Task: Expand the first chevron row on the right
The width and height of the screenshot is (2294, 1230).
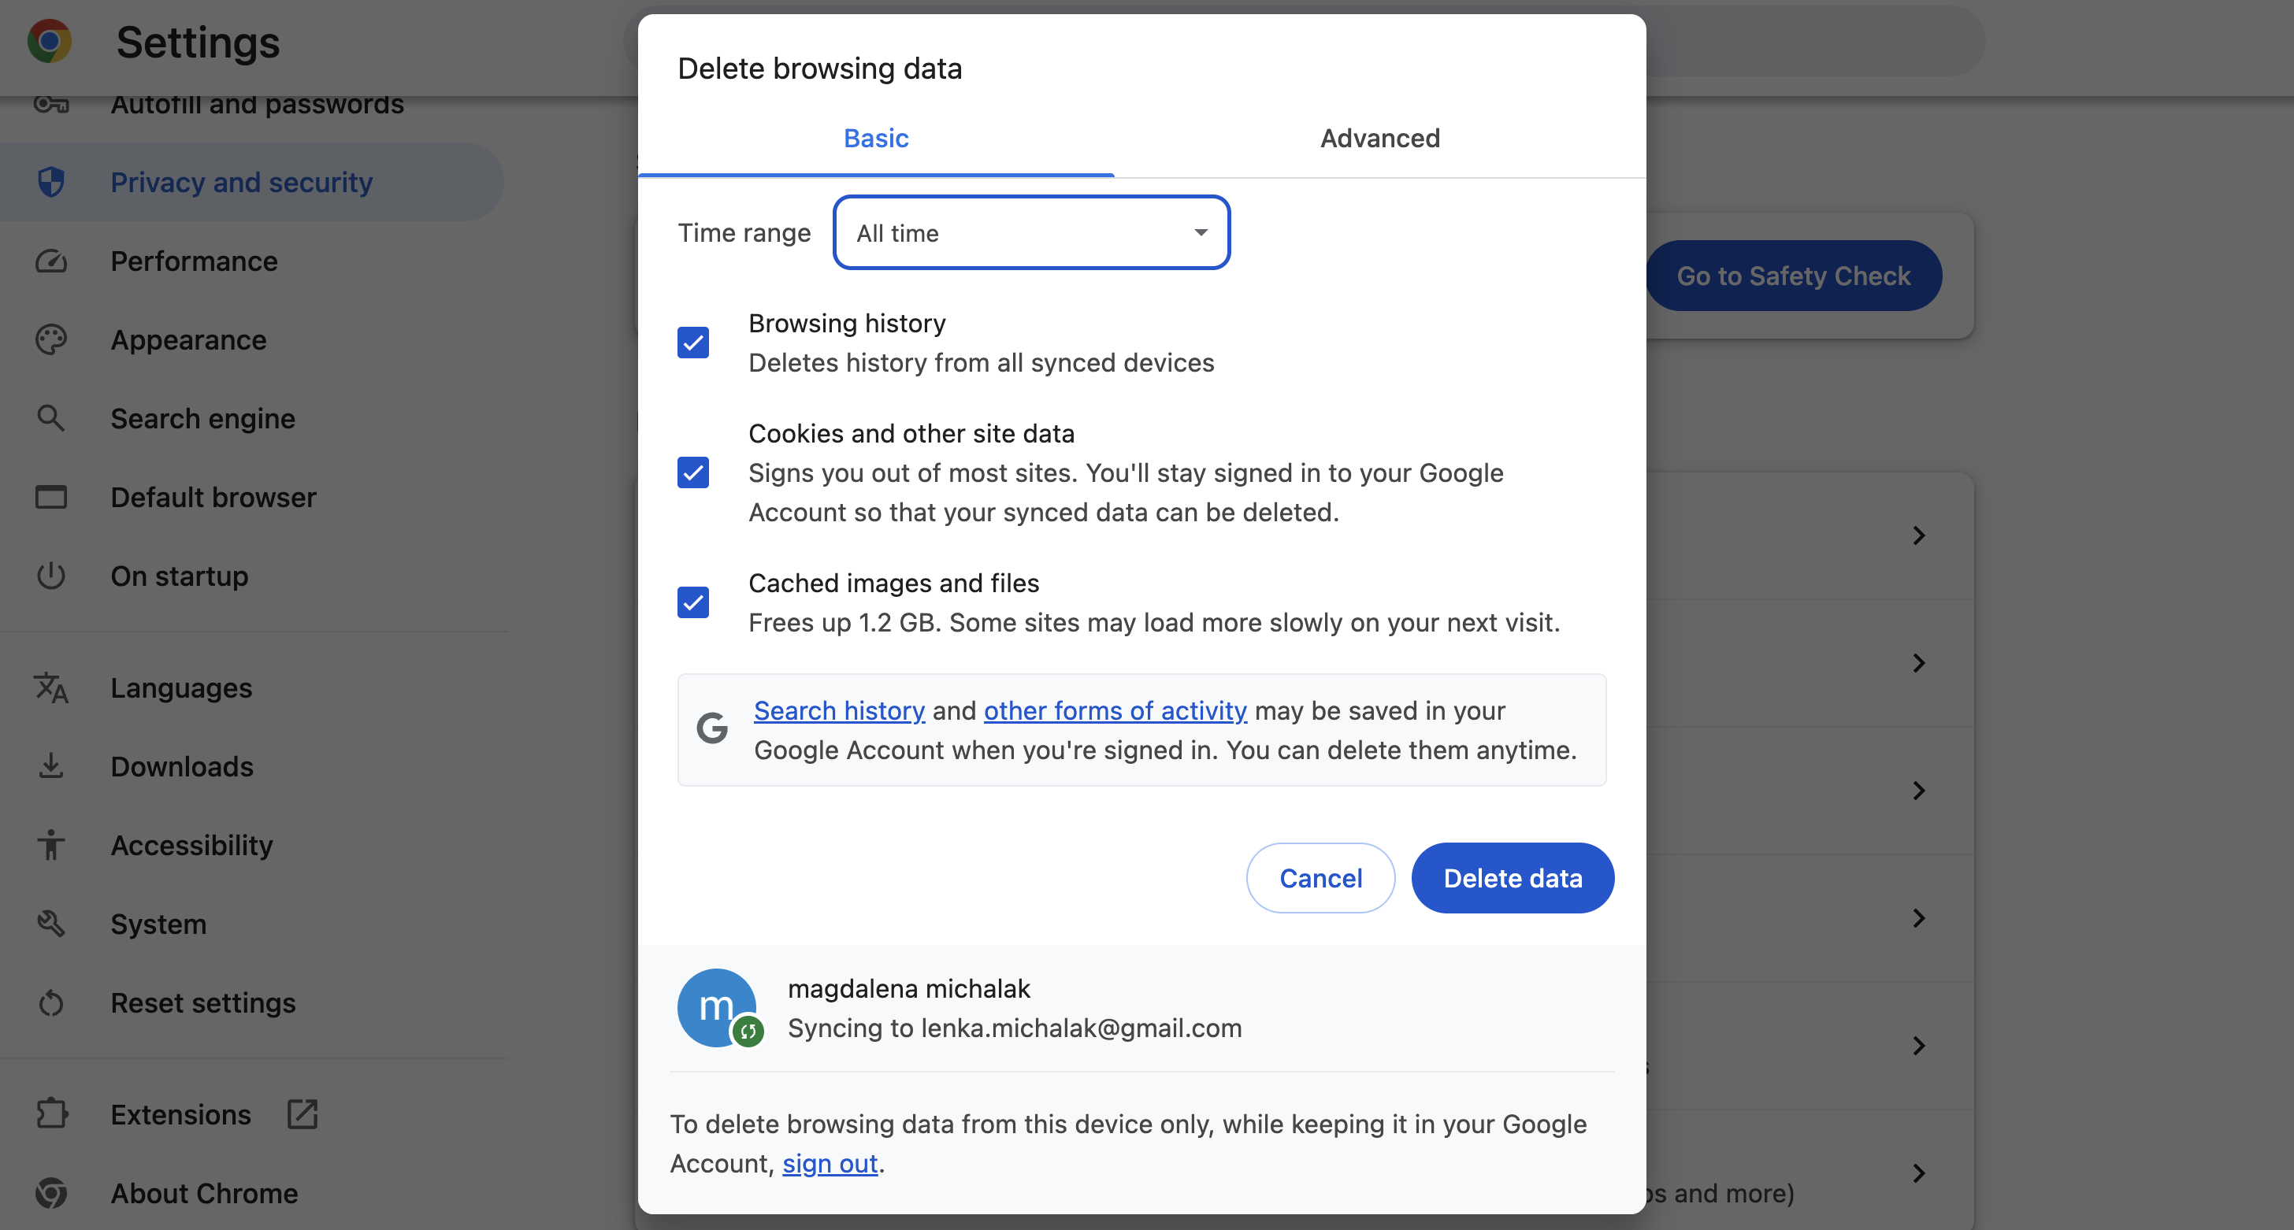Action: pos(1919,535)
